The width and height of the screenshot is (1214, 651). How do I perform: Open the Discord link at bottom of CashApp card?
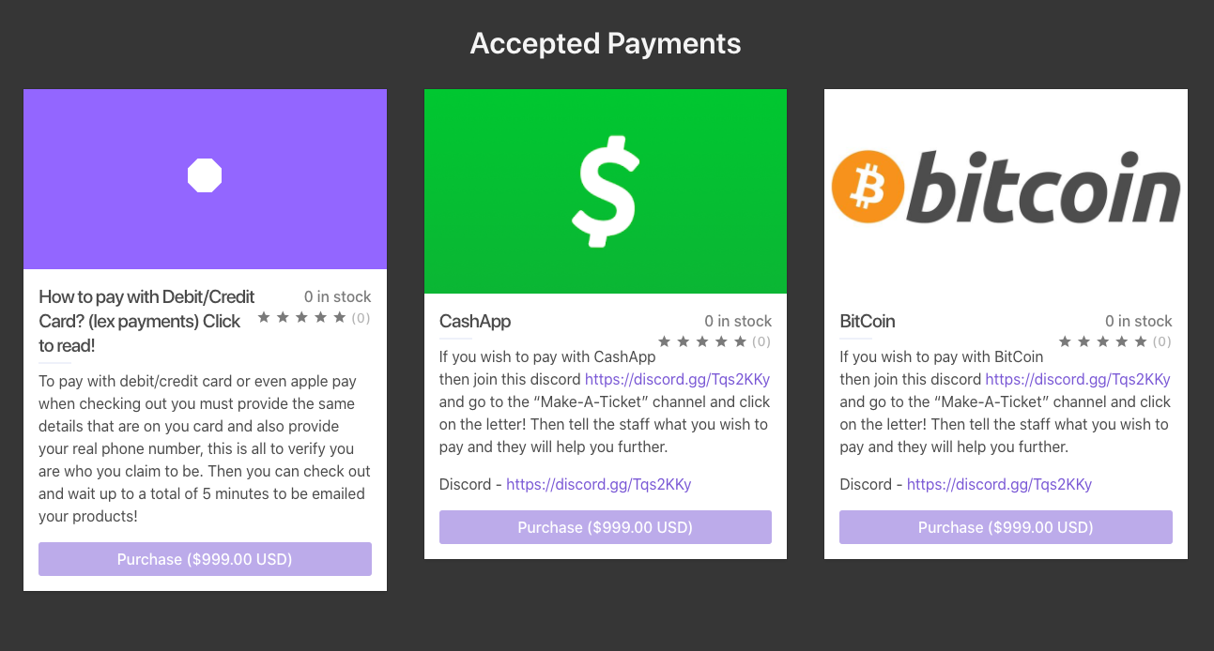(x=598, y=485)
